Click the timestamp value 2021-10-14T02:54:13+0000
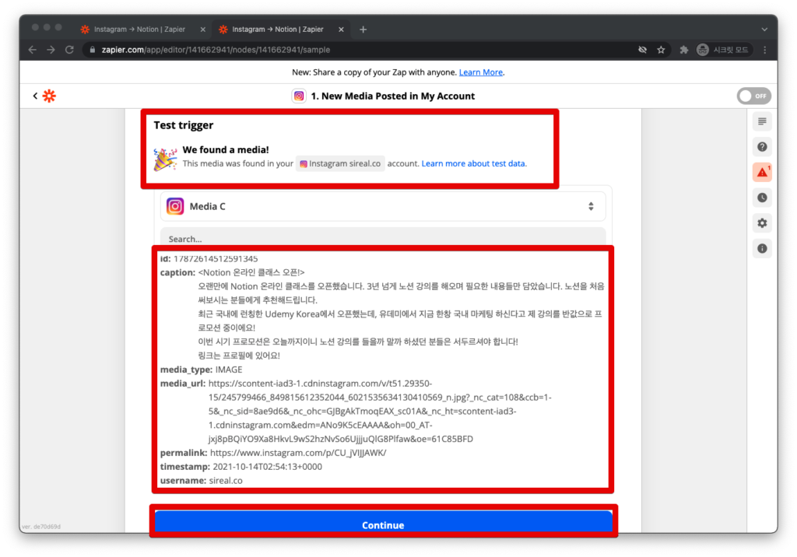 [268, 467]
